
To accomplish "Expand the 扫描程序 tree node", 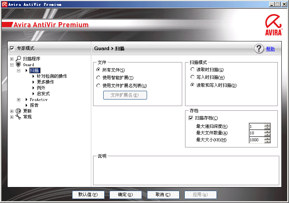I will 12,59.
